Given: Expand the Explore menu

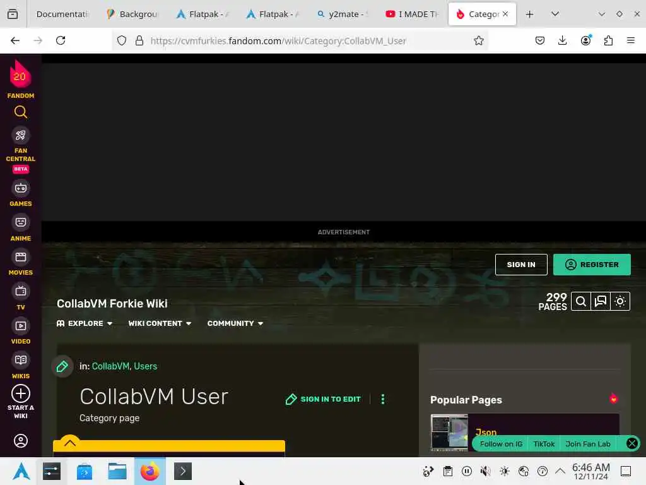Looking at the screenshot, I should tap(85, 323).
